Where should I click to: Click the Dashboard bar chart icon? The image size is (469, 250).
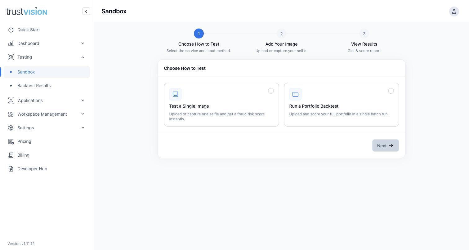click(11, 43)
